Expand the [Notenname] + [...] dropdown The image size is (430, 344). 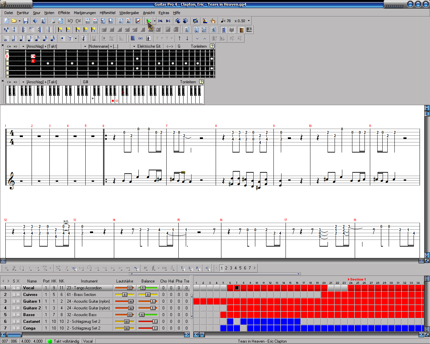coord(85,46)
